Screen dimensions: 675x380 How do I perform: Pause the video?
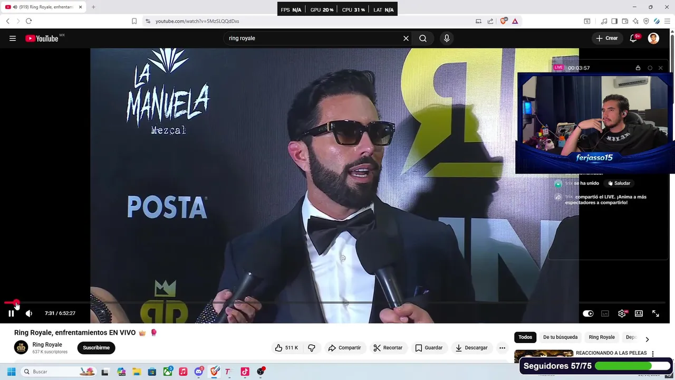click(11, 313)
